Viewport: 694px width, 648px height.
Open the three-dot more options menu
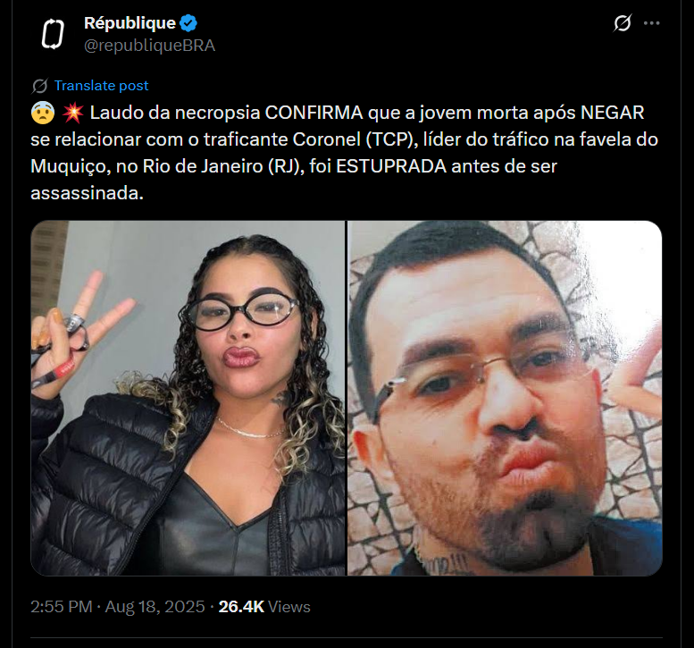651,23
